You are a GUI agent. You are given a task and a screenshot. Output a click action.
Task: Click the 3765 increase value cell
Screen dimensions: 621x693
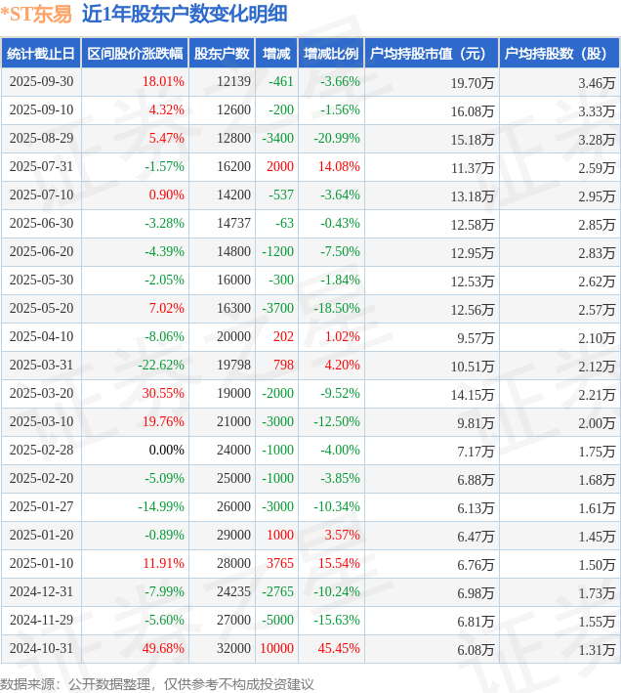[x=278, y=564]
